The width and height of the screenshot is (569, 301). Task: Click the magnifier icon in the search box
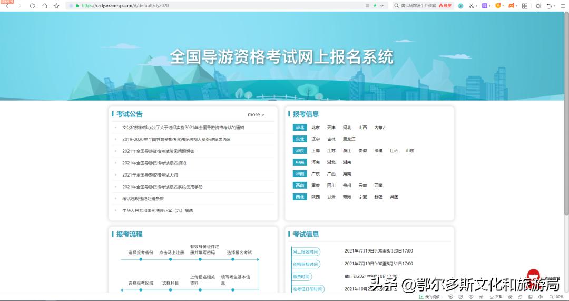click(x=396, y=6)
